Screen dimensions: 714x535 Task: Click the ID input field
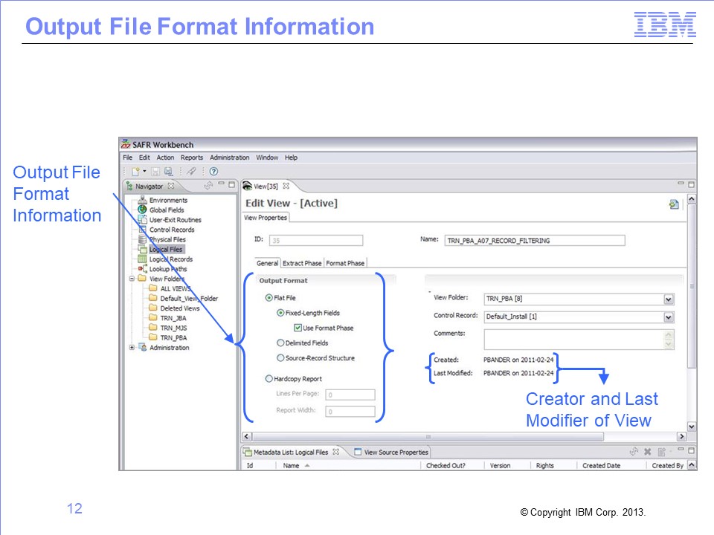(x=316, y=240)
